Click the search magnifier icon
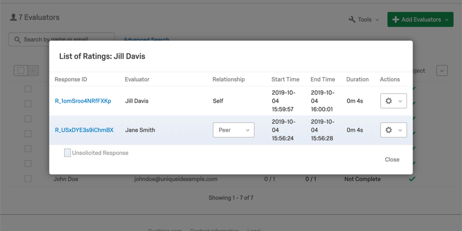This screenshot has width=462, height=231. pos(17,39)
